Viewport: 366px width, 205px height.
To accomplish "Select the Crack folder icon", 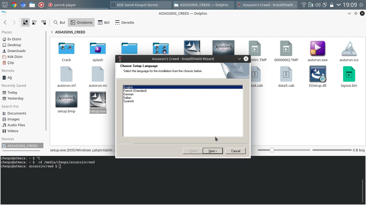I will coord(66,48).
